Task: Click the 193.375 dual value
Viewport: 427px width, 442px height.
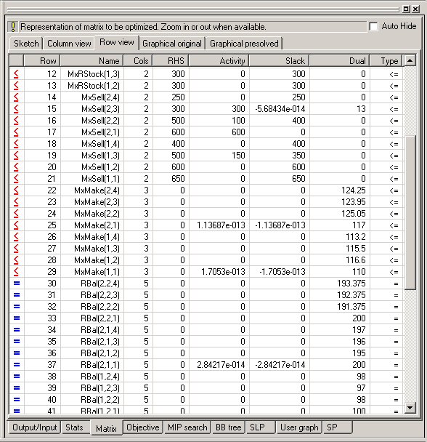Action: point(351,284)
